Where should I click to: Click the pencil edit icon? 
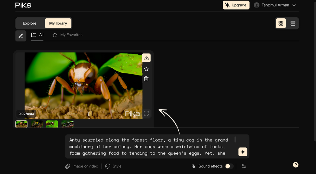point(21,36)
